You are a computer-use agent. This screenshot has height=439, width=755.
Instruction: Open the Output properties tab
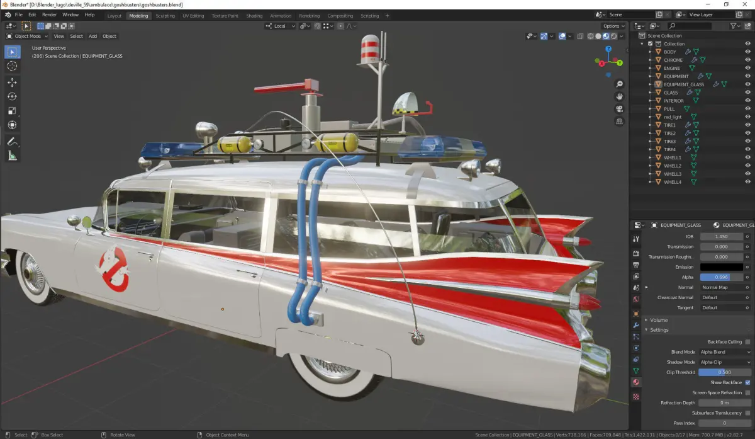point(636,265)
